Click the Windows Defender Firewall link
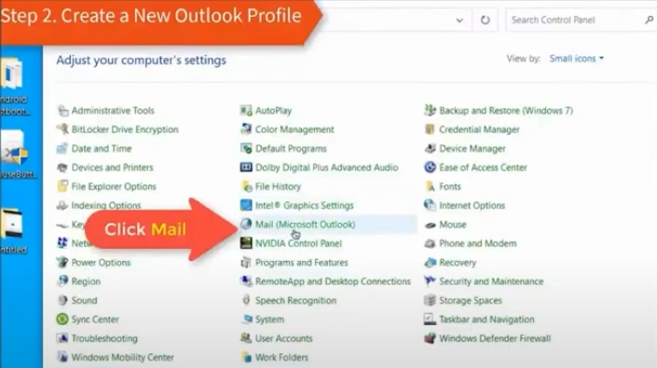Viewport: 657px width, 368px height. tap(495, 338)
